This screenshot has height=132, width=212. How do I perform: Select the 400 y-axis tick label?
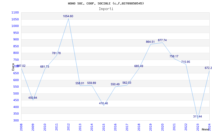point(16,107)
